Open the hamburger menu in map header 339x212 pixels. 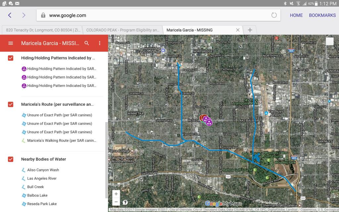coord(11,43)
